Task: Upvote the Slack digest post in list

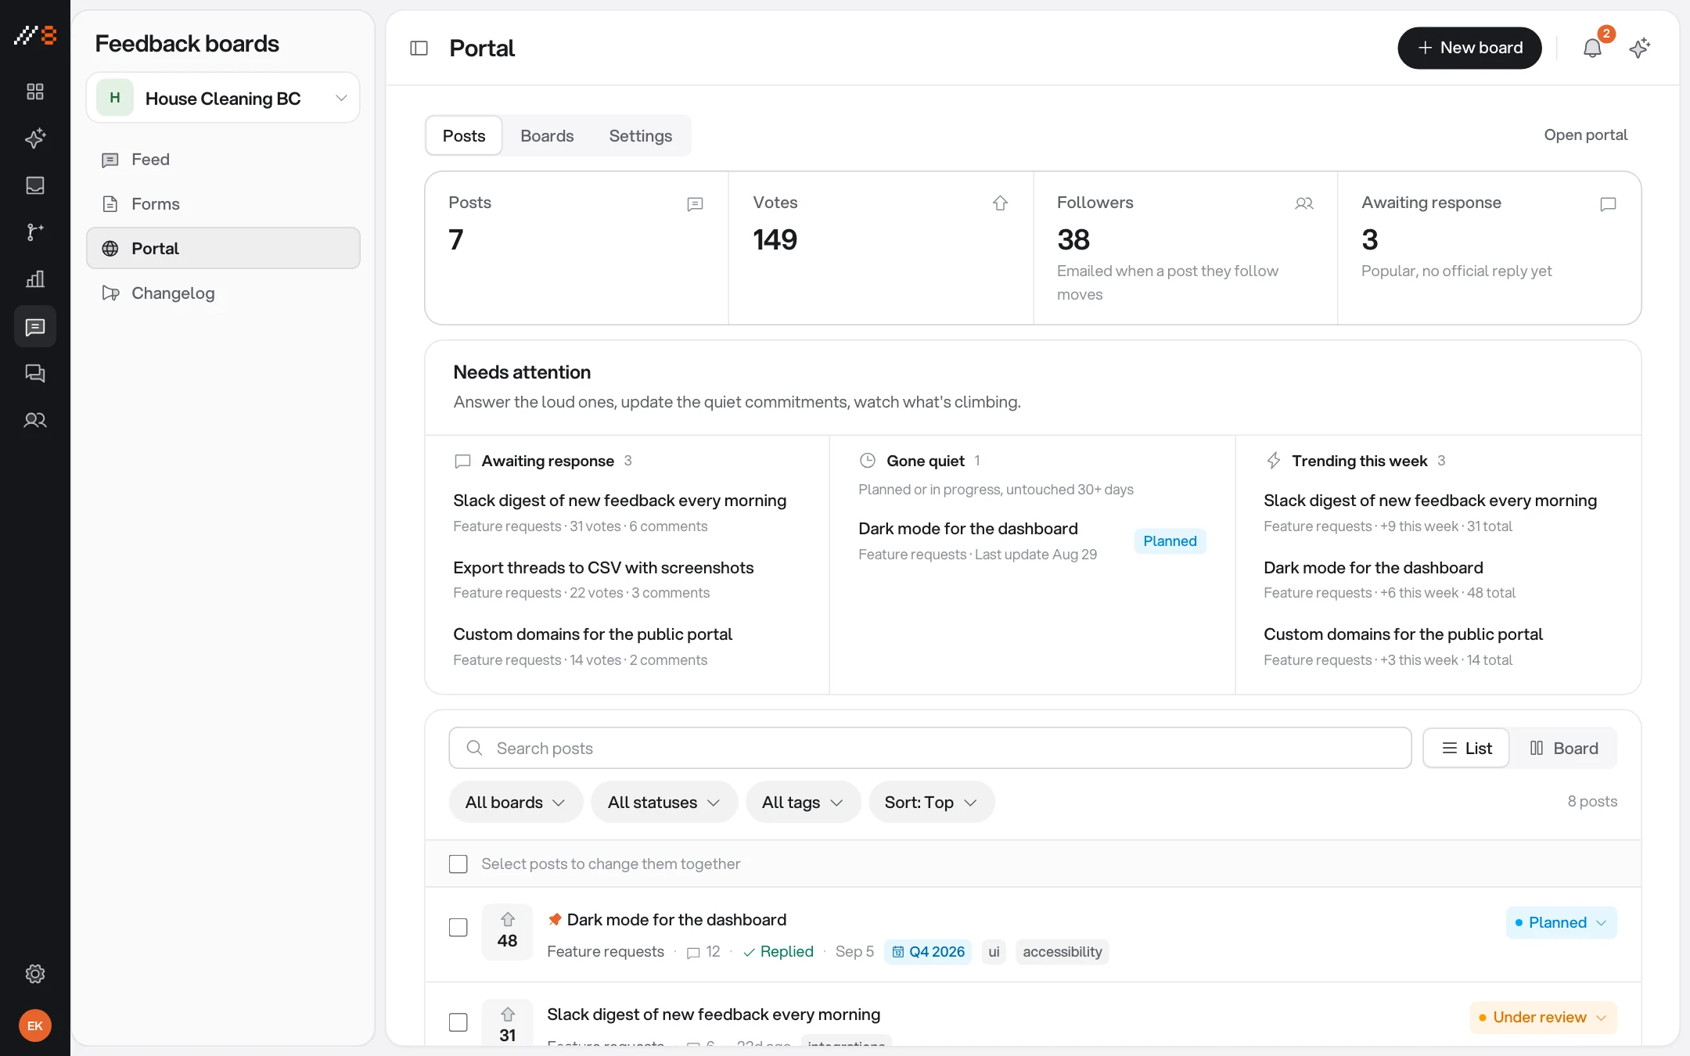Action: coord(507,1023)
